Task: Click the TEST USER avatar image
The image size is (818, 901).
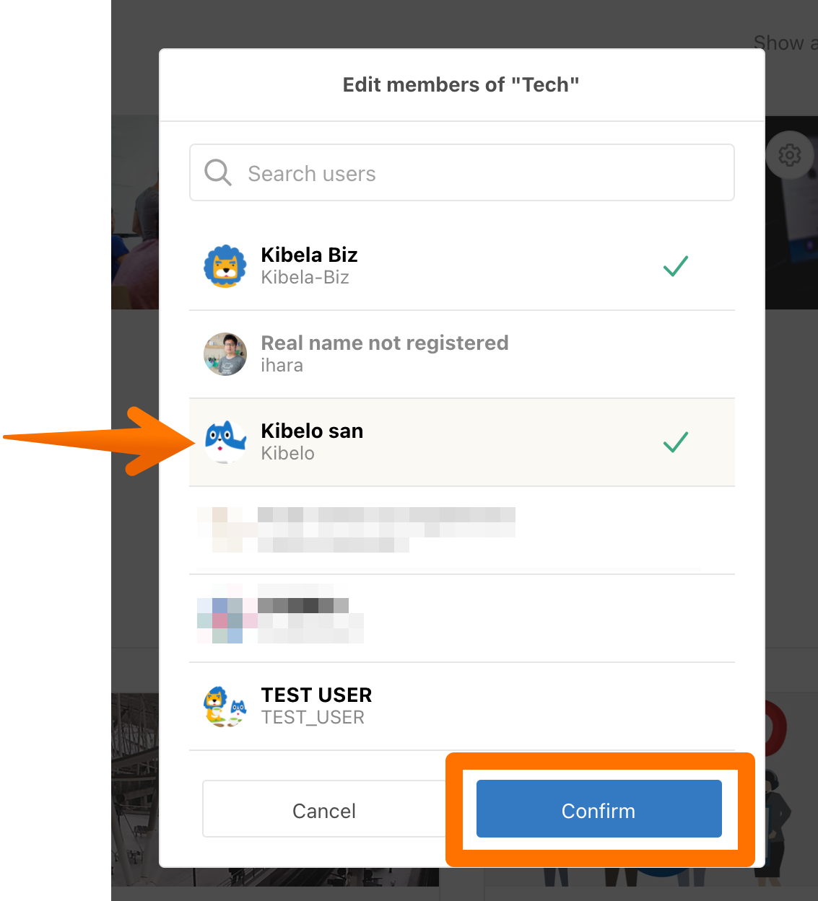Action: coord(225,706)
